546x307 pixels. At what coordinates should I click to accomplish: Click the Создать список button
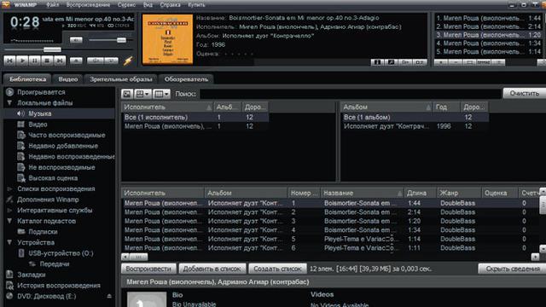pos(277,269)
